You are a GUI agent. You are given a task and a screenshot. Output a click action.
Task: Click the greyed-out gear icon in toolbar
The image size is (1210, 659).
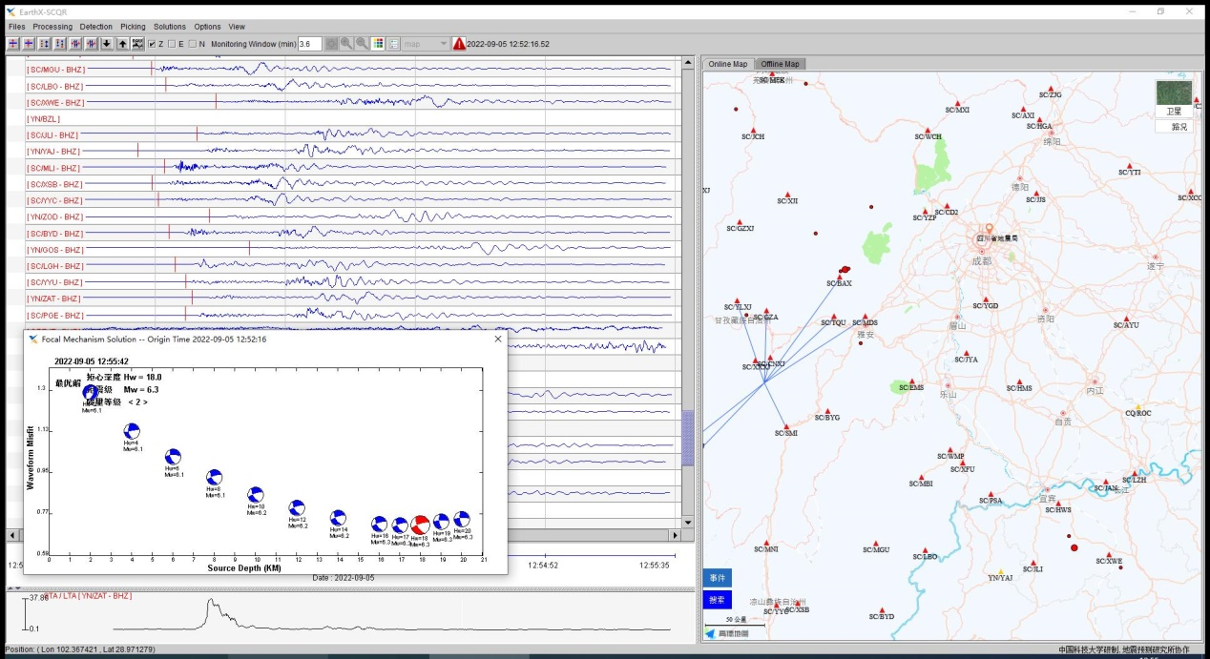click(331, 44)
